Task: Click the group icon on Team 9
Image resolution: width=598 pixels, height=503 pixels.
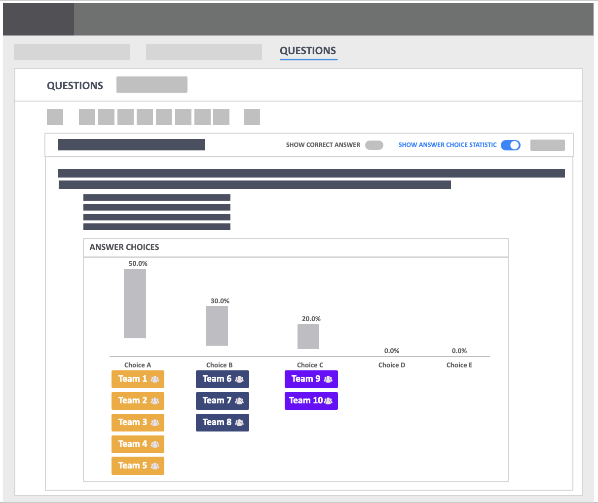Action: coord(328,379)
